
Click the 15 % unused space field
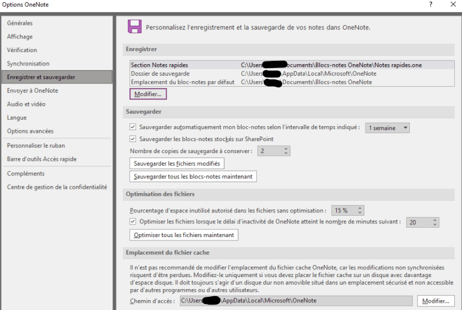(344, 210)
